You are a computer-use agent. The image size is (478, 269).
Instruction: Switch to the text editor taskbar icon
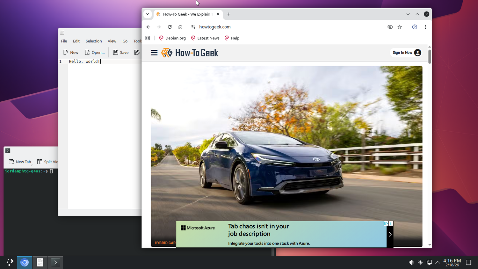[40, 262]
